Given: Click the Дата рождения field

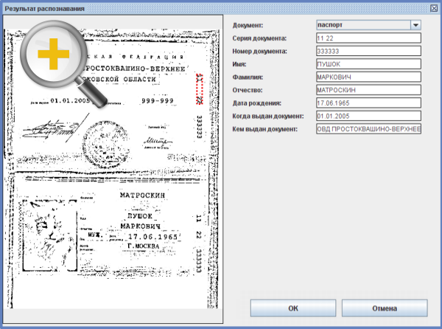Looking at the screenshot, I should coord(367,103).
